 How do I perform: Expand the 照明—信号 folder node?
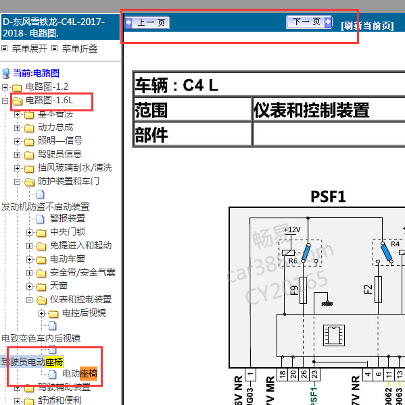pos(17,141)
